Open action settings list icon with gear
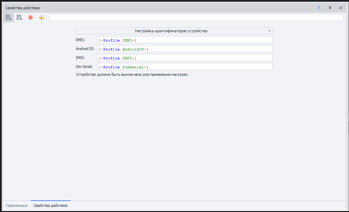 point(9,17)
